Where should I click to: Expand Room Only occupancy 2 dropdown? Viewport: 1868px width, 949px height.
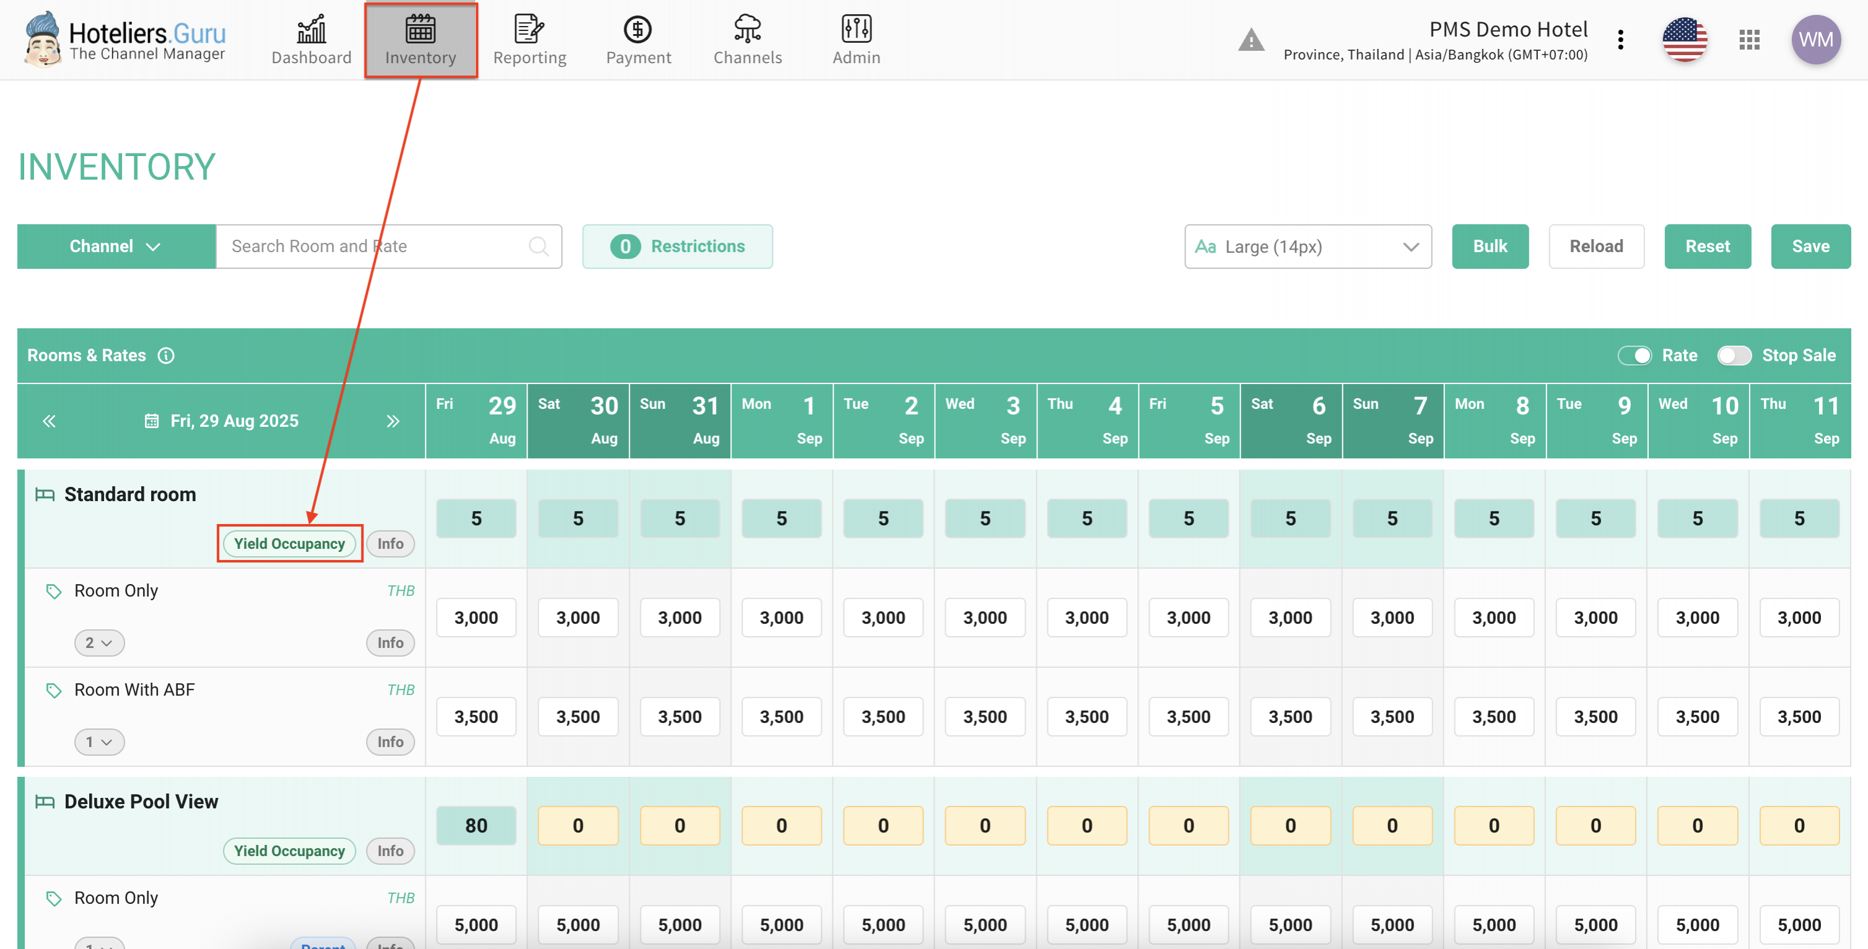99,643
